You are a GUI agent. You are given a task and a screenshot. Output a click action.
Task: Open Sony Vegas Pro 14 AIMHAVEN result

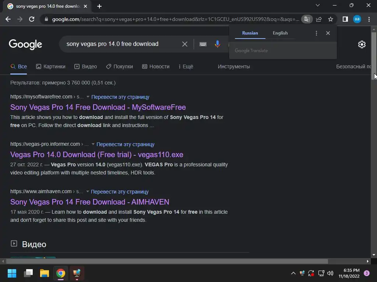tap(90, 202)
